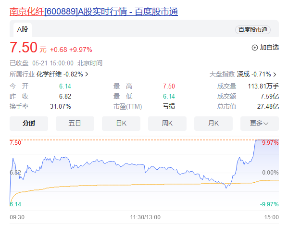Expand the 化学纤维 industry chevron arrow

pos(87,74)
